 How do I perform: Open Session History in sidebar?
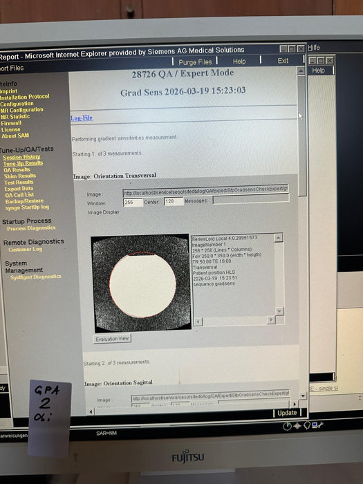coord(21,157)
